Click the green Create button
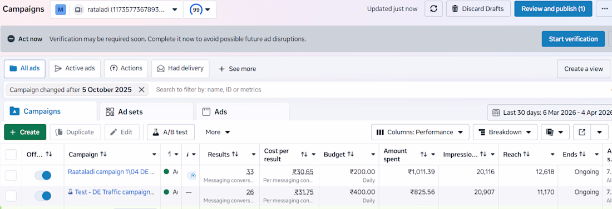The width and height of the screenshot is (612, 209). pos(25,132)
